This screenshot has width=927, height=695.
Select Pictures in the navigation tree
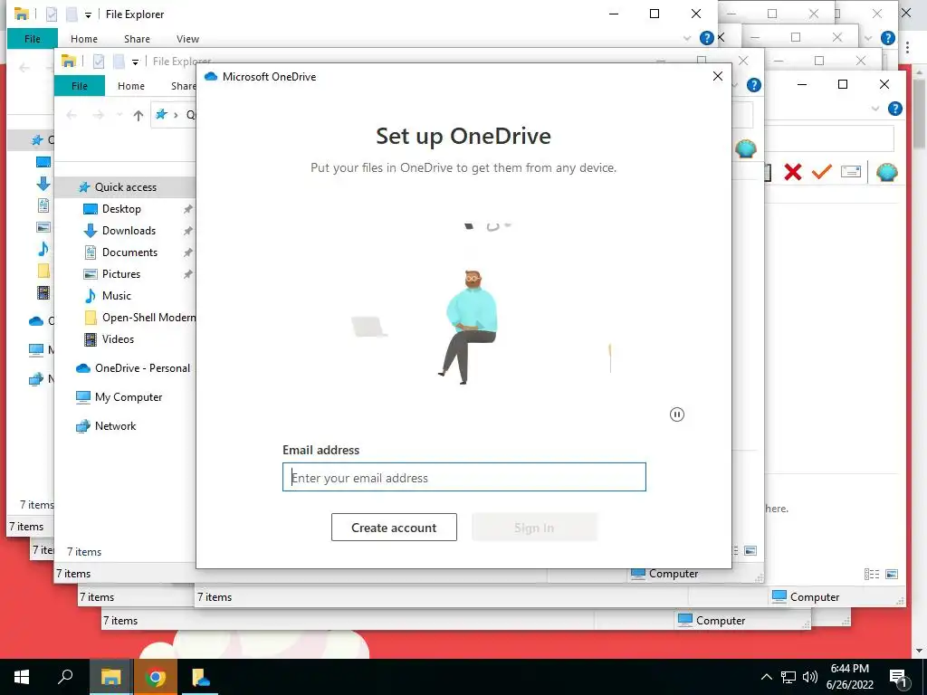tap(121, 274)
